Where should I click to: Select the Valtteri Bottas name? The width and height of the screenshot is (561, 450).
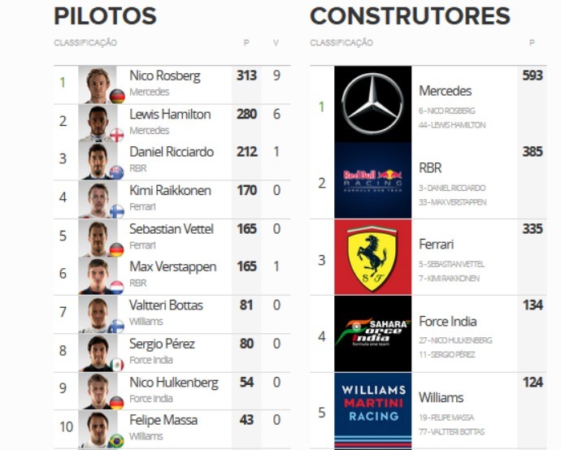[x=166, y=305]
